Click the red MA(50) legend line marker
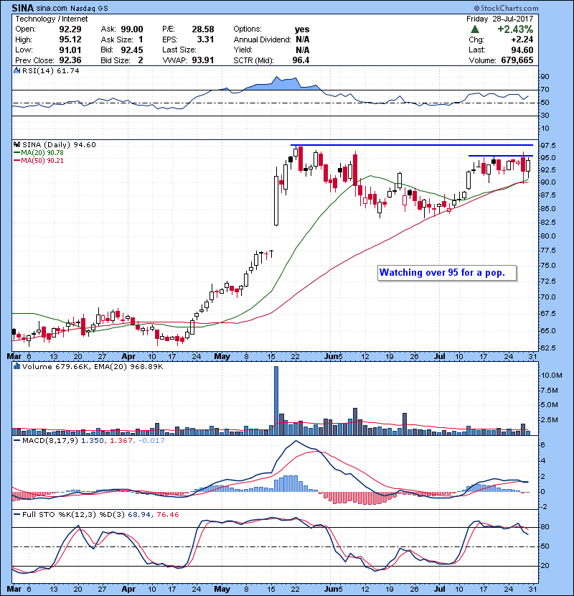Screen dimensions: 574x596 [x=17, y=160]
